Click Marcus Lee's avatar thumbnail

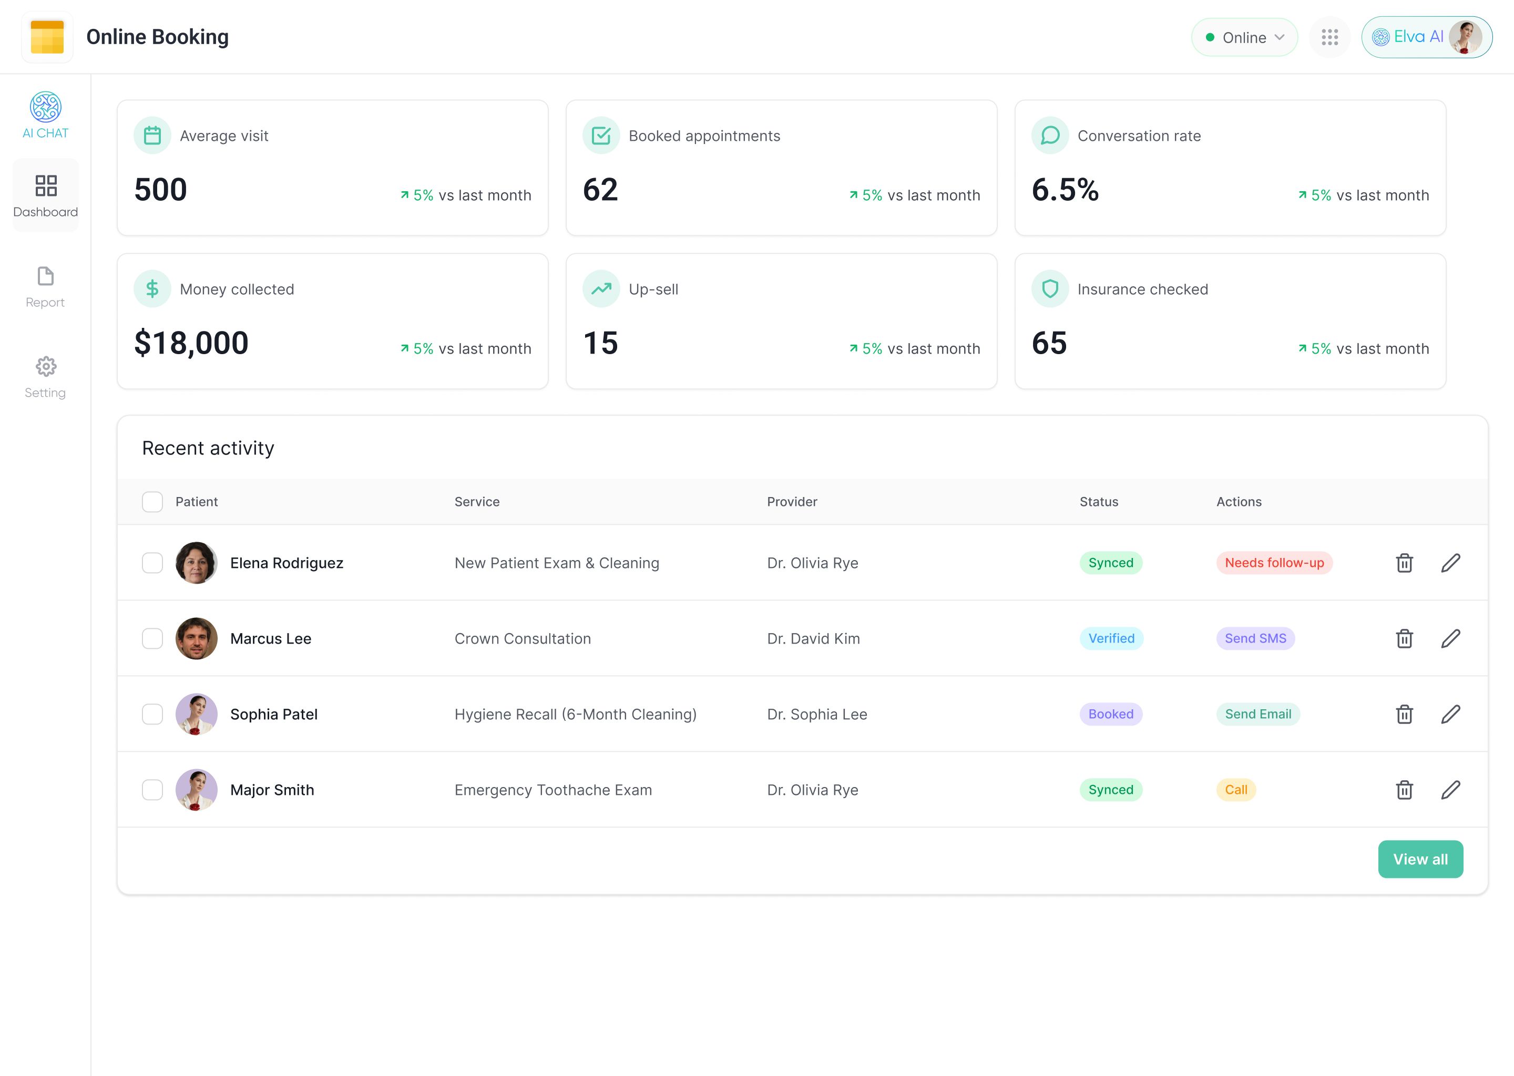coord(196,639)
